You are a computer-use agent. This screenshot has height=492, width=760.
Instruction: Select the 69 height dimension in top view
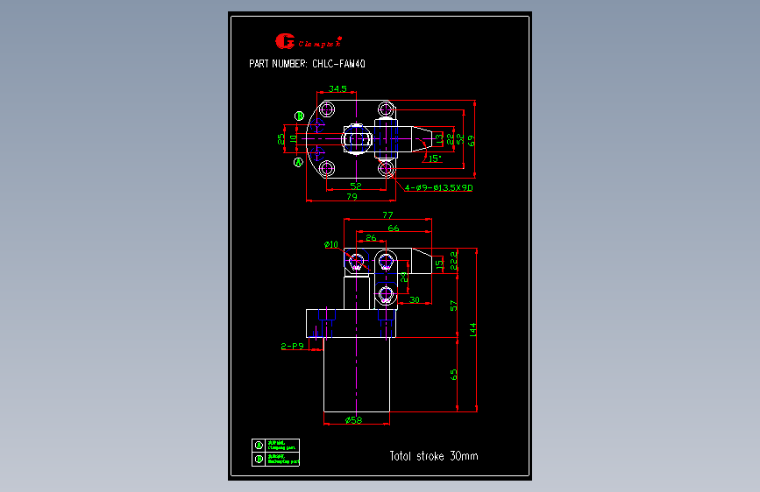pos(471,140)
